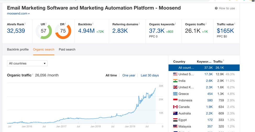Screen dimensions: 255x132
Task: Open United Kingdom keywords count 2.3K
Action: click(x=209, y=87)
